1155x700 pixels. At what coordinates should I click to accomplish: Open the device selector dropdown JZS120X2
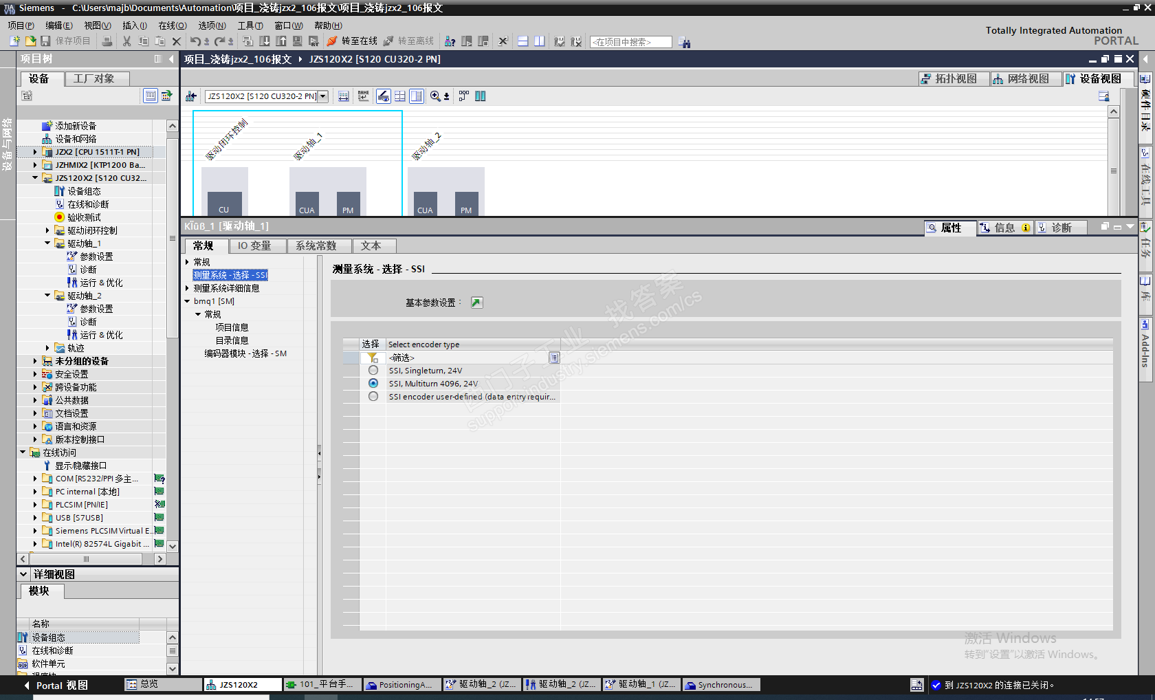[x=322, y=96]
